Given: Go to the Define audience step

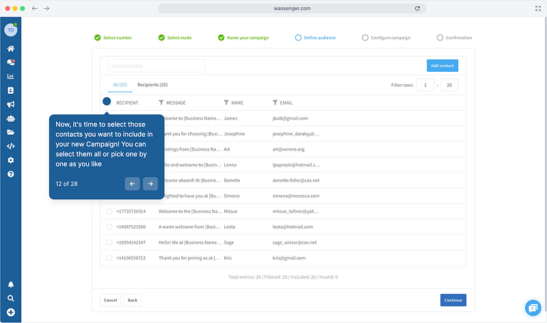Looking at the screenshot, I should click(x=315, y=38).
